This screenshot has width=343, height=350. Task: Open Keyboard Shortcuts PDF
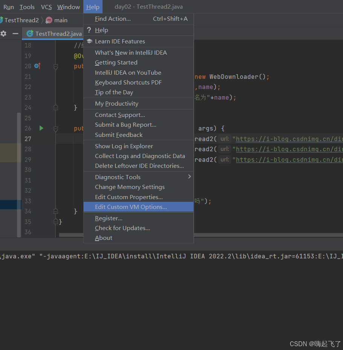click(138, 82)
